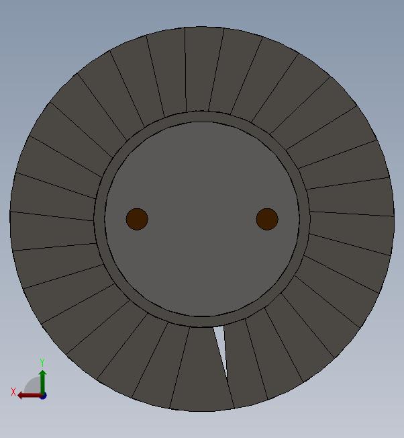This screenshot has height=438, width=404.
Task: Click the green Y axis arrow of the triad
Action: [42, 382]
